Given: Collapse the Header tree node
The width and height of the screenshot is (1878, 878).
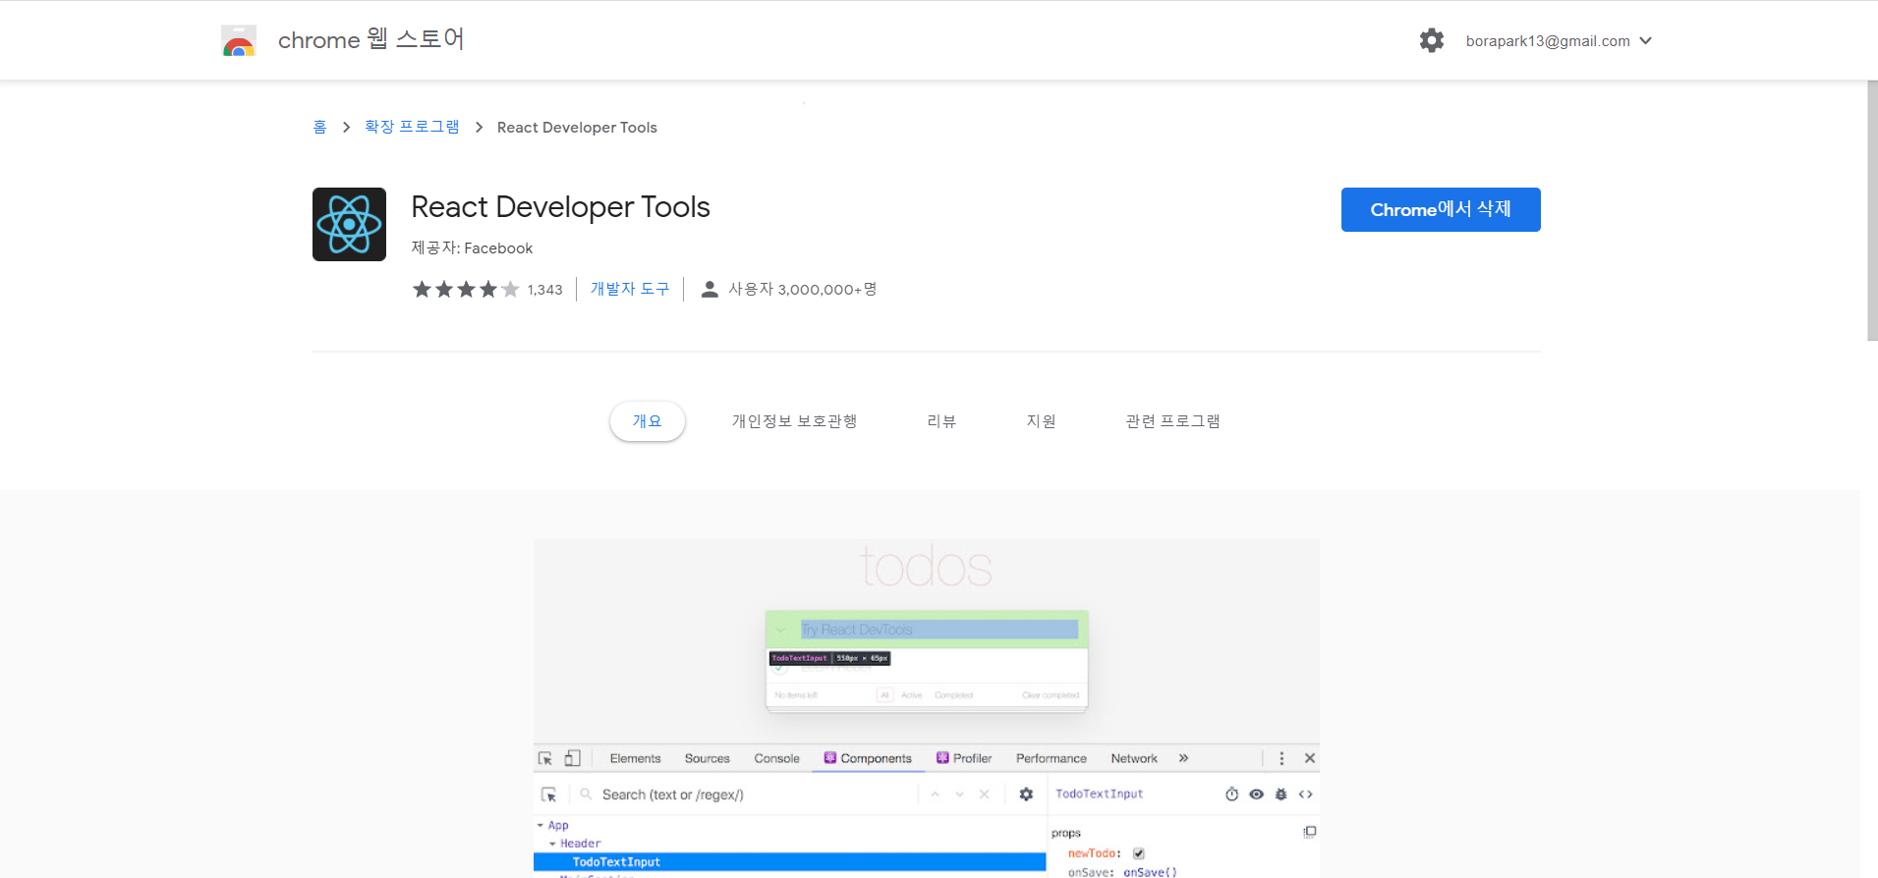Looking at the screenshot, I should (552, 844).
